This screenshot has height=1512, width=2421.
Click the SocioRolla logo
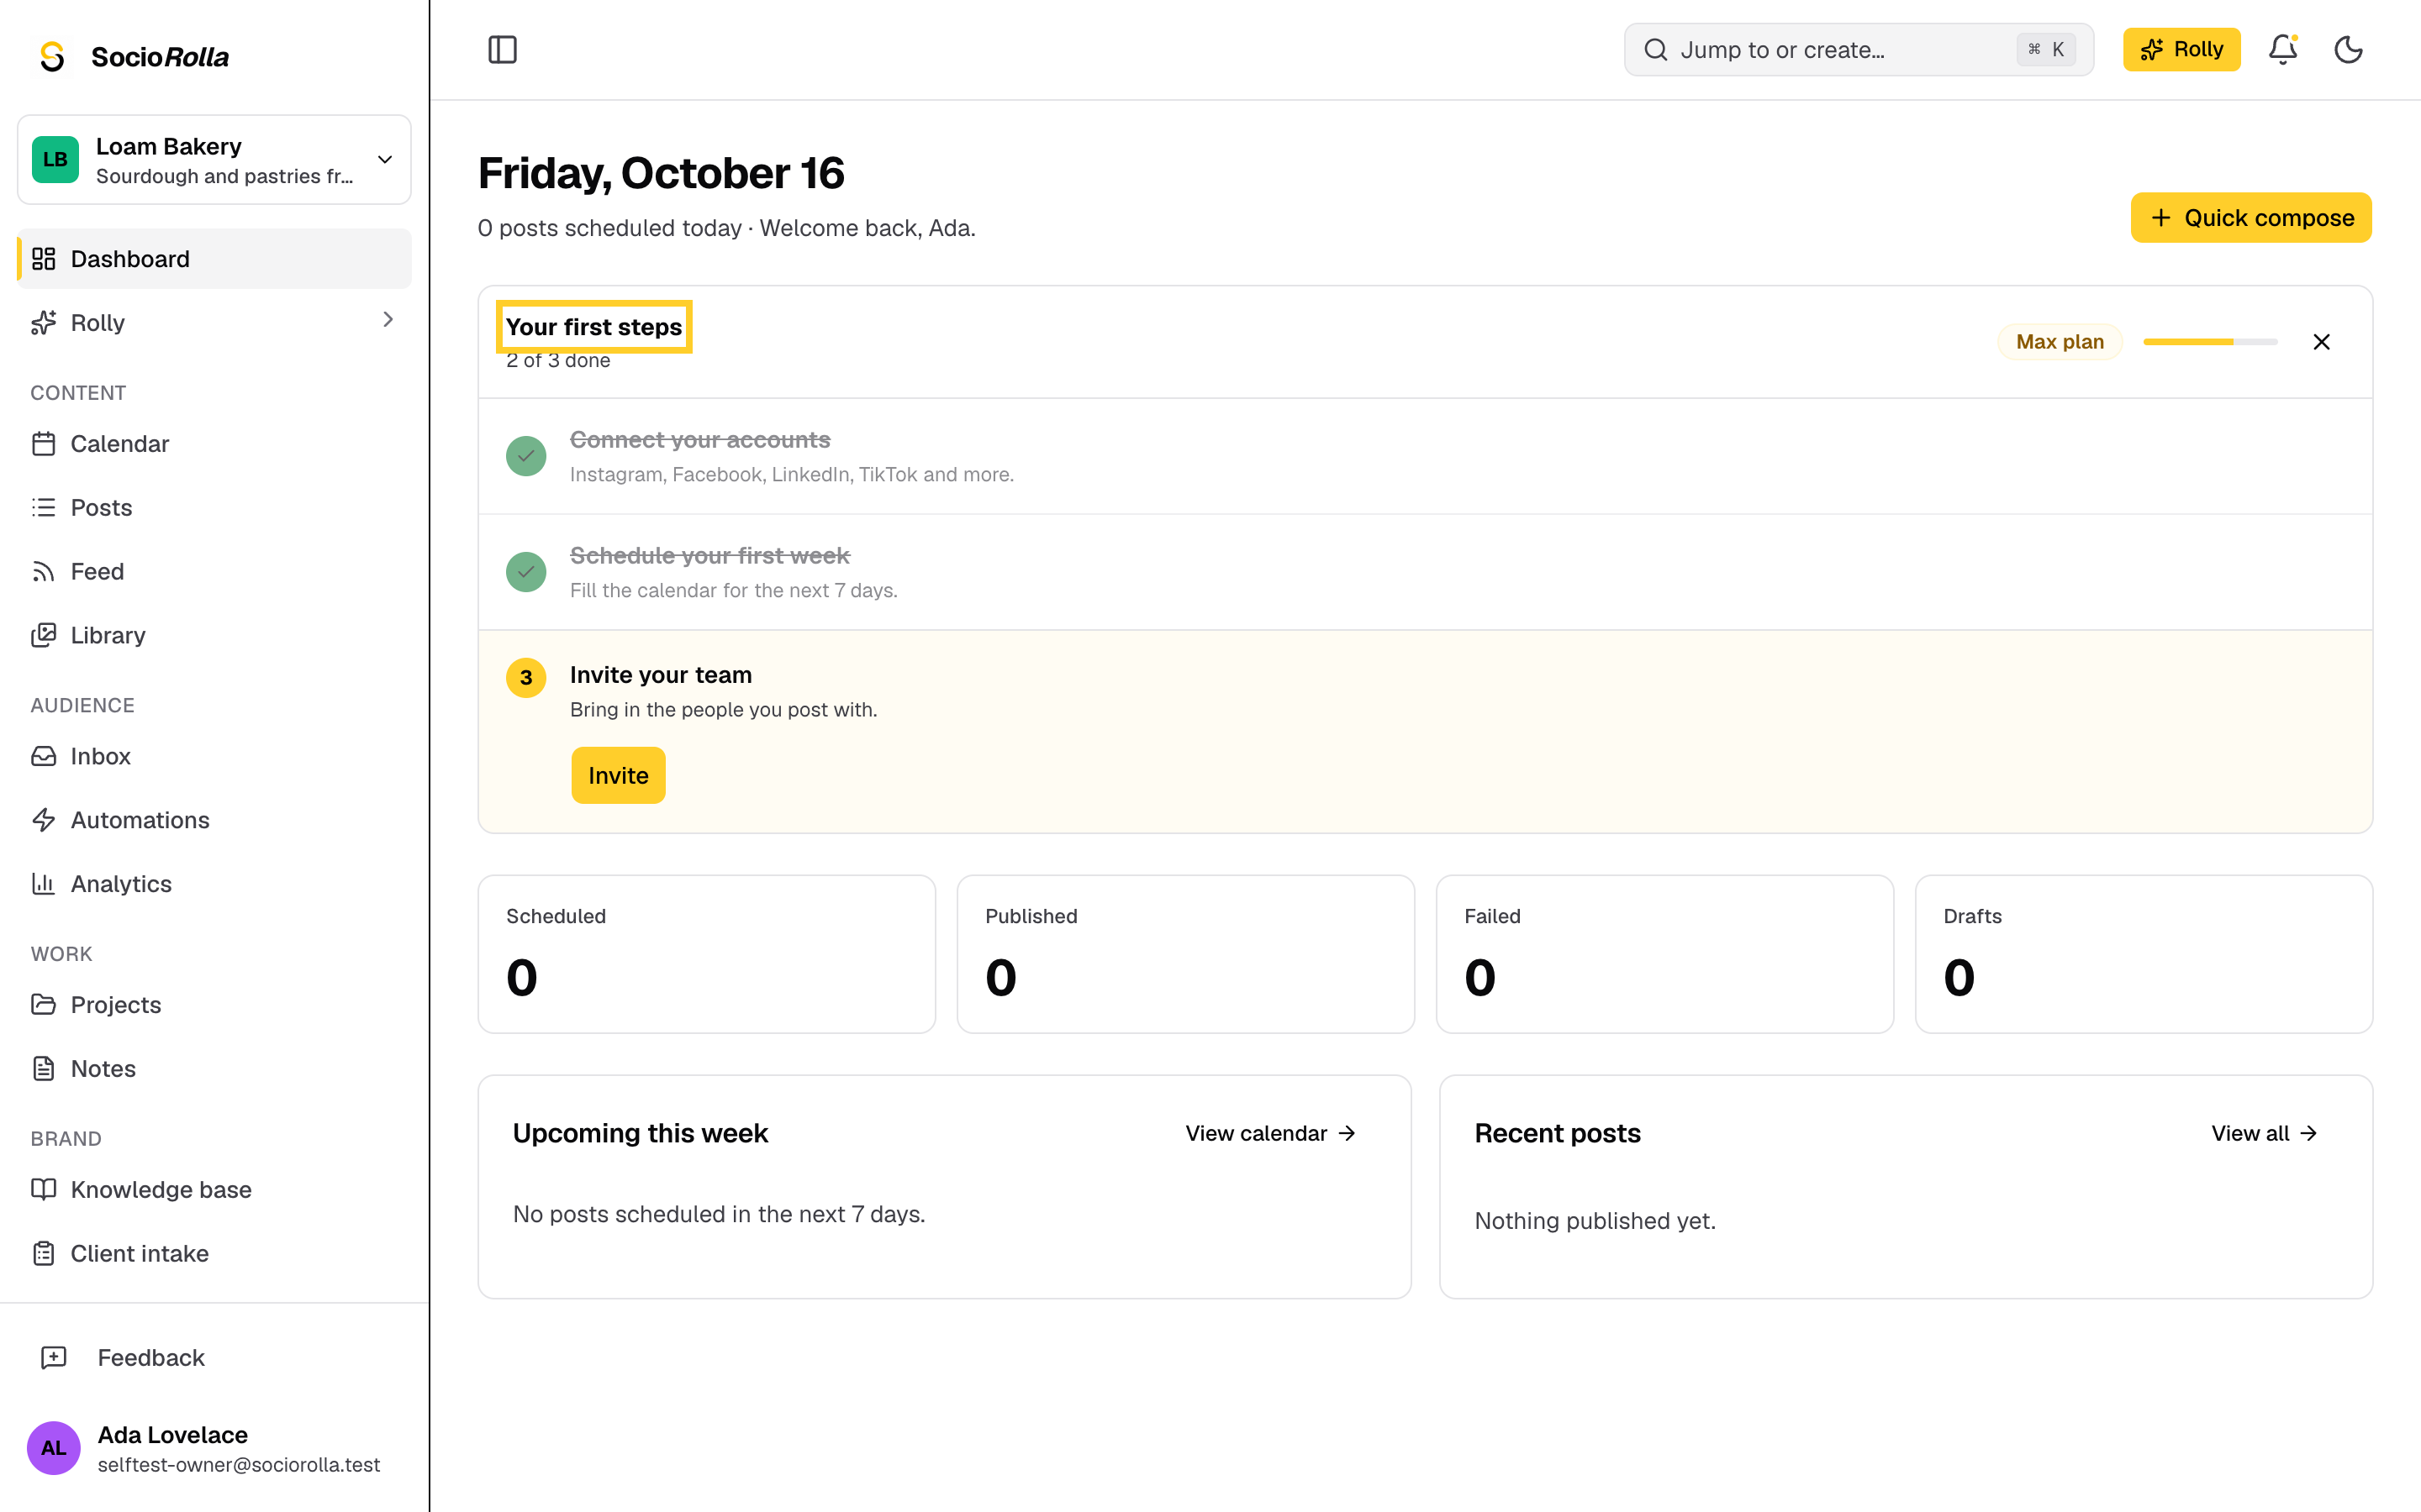click(x=133, y=56)
